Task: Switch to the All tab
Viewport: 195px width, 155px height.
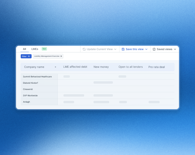Action: point(24,49)
